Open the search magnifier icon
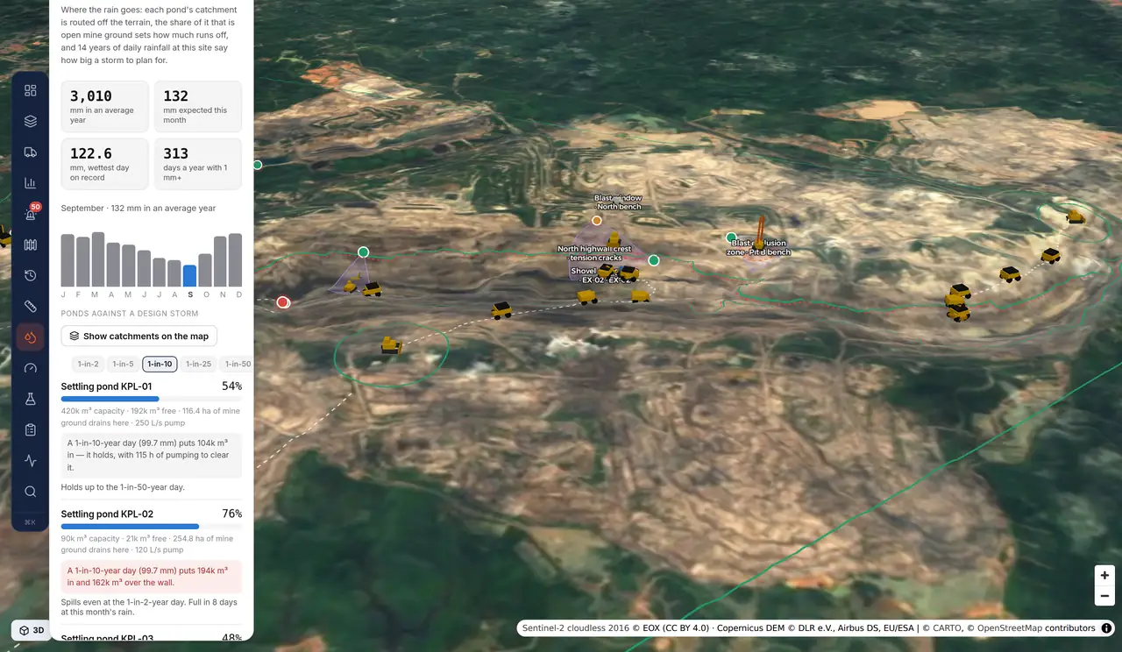The height and width of the screenshot is (652, 1122). coord(31,492)
